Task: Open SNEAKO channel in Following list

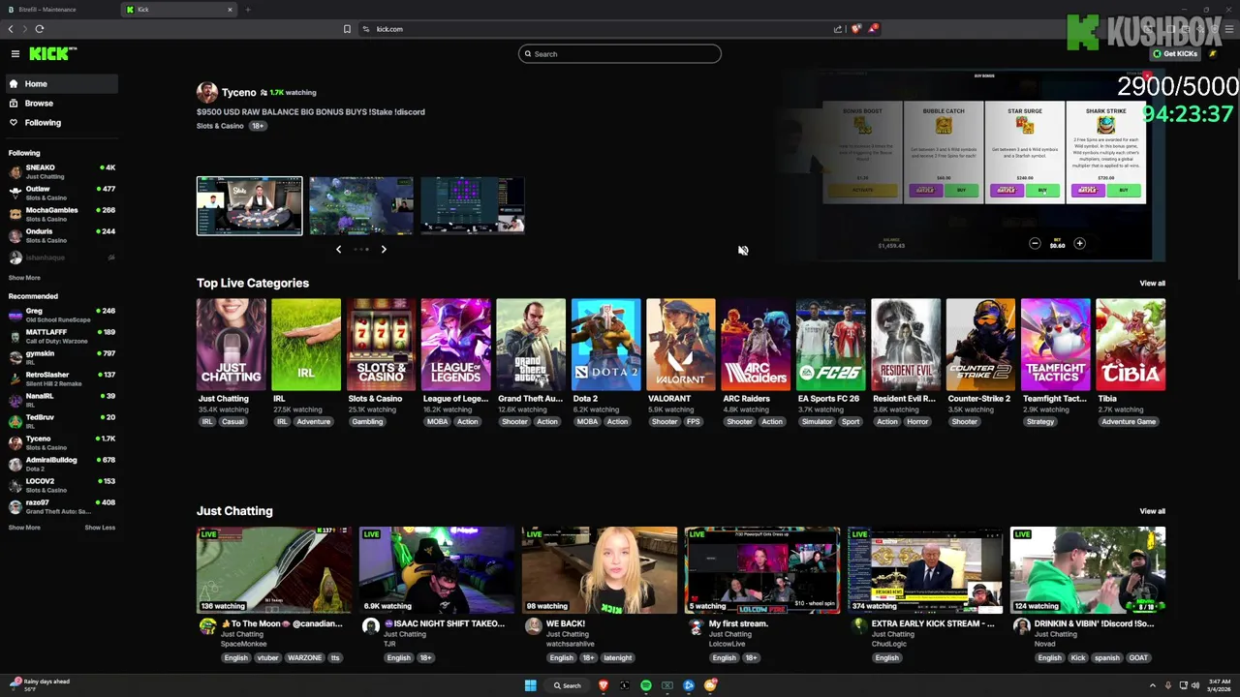Action: point(61,172)
